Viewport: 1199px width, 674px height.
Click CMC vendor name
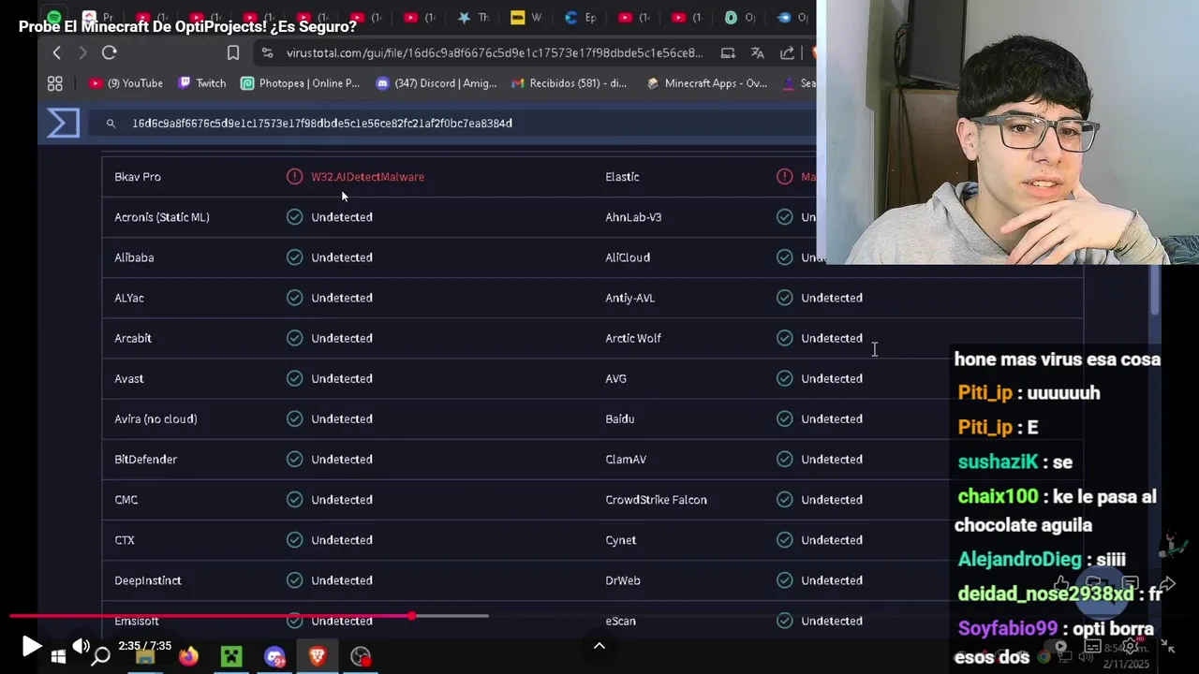tap(126, 500)
